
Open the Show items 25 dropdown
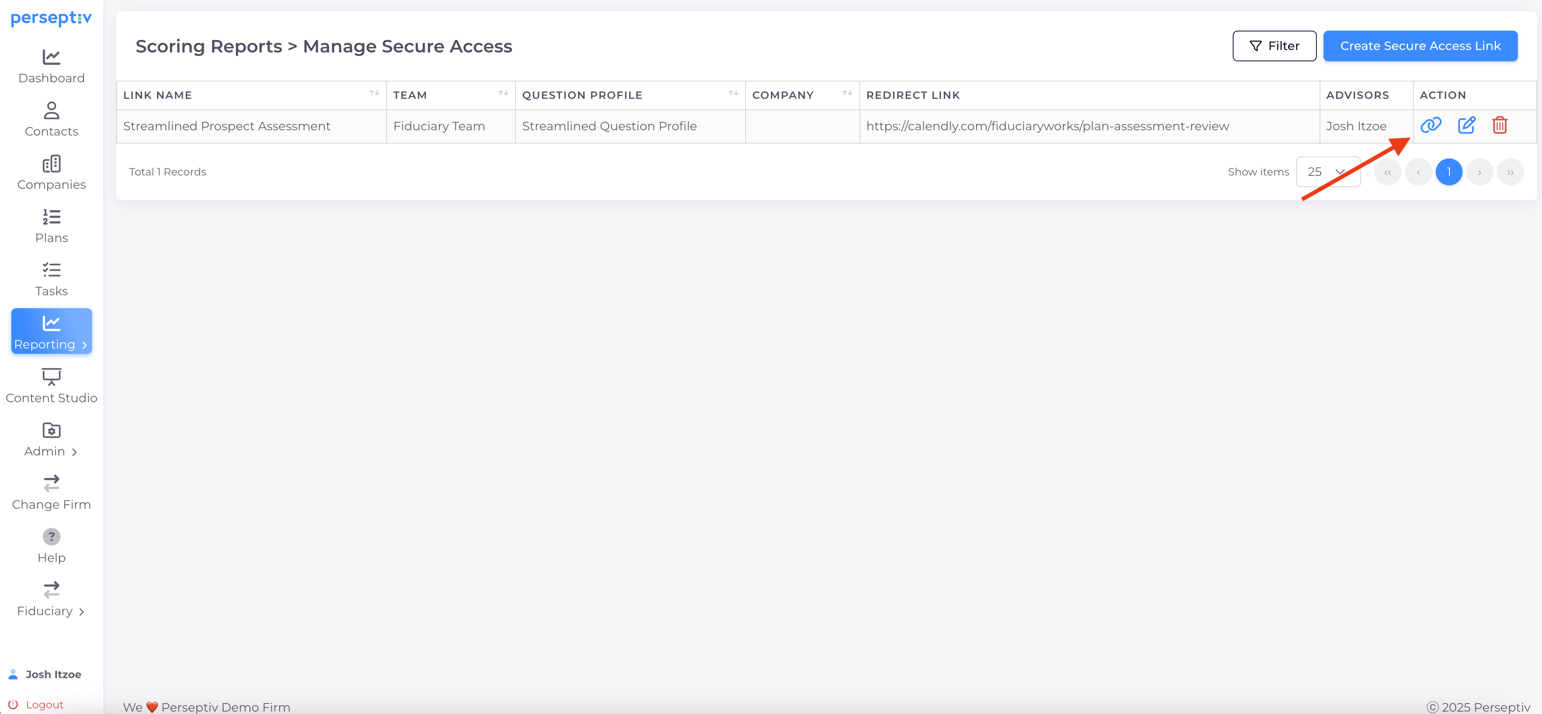pyautogui.click(x=1327, y=172)
